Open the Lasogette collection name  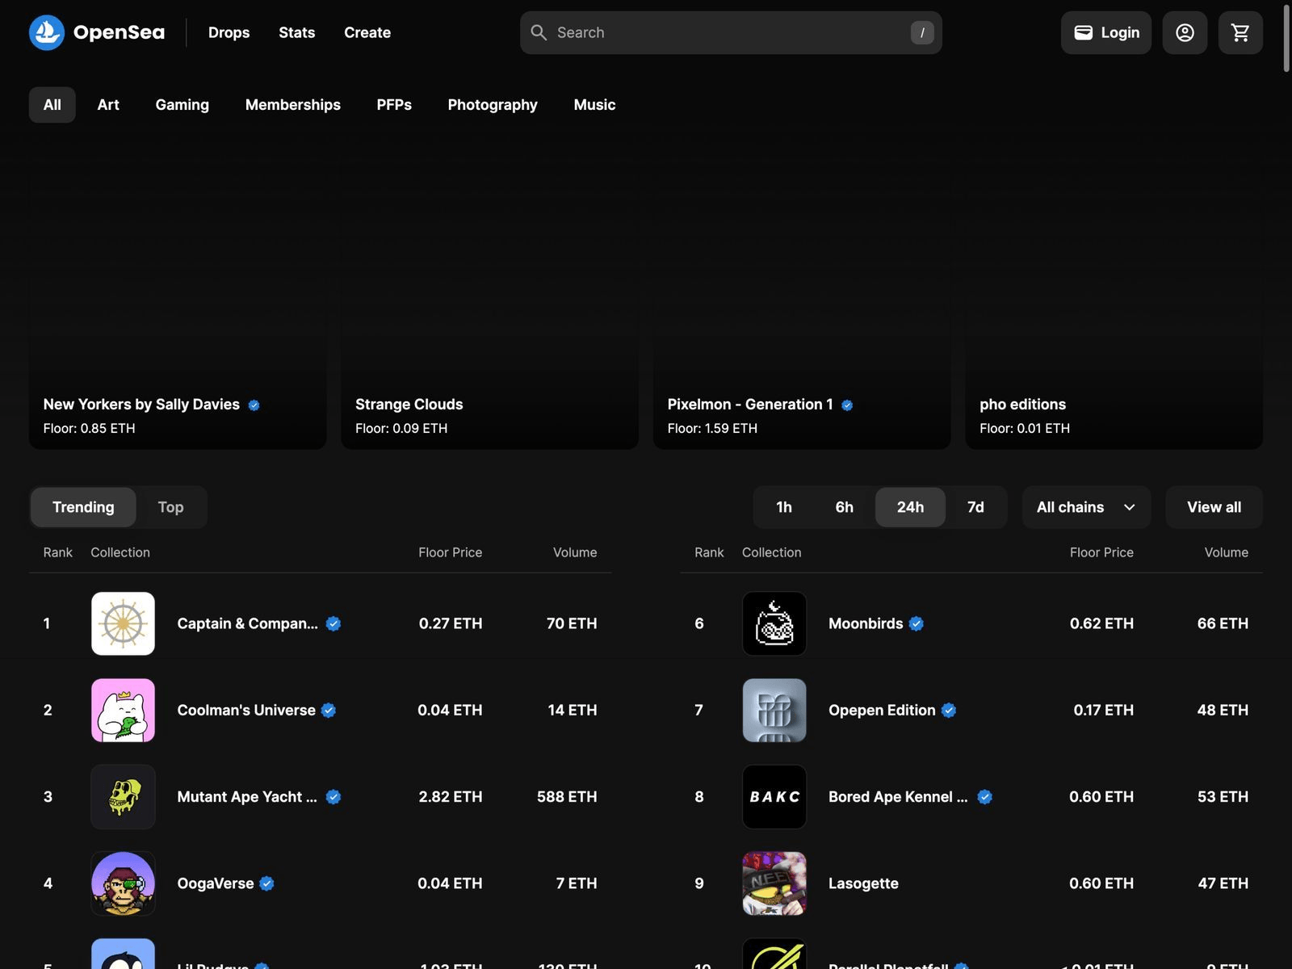[863, 883]
